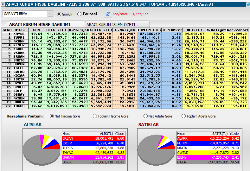Click the refresh icon next to Kar/Zarar

tap(108, 14)
